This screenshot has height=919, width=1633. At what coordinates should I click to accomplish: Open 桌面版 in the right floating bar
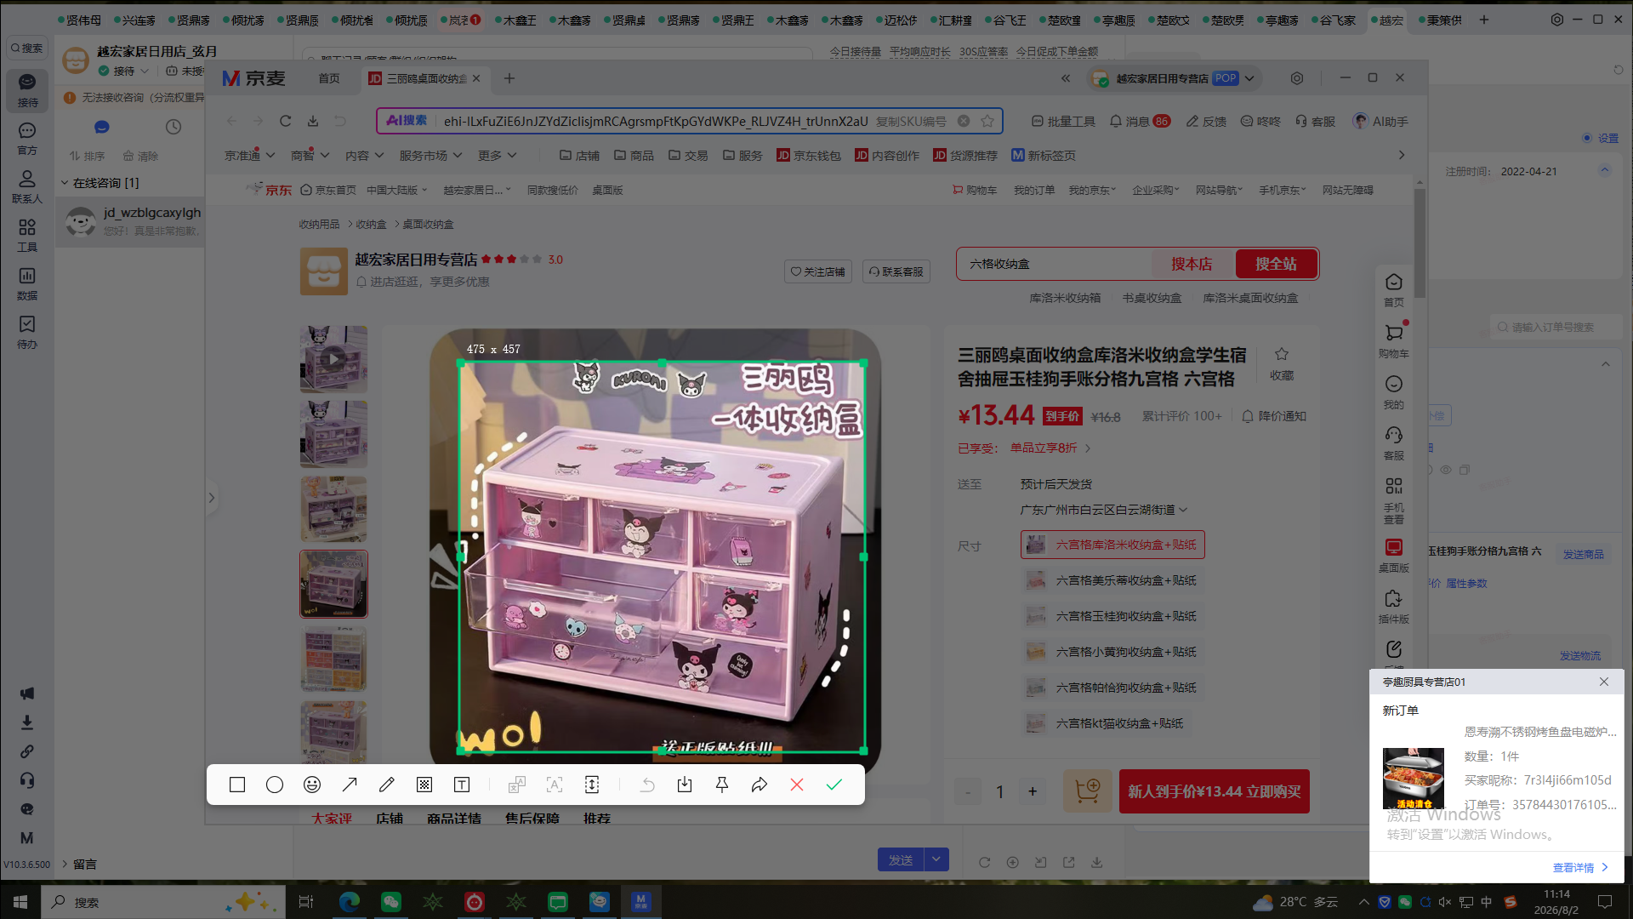[1394, 556]
